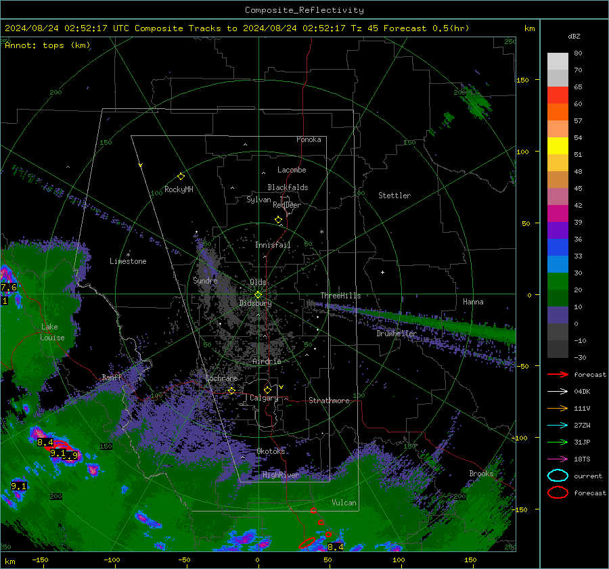
Task: Click the magenta 18TS arrow legend icon
Action: tap(558, 459)
